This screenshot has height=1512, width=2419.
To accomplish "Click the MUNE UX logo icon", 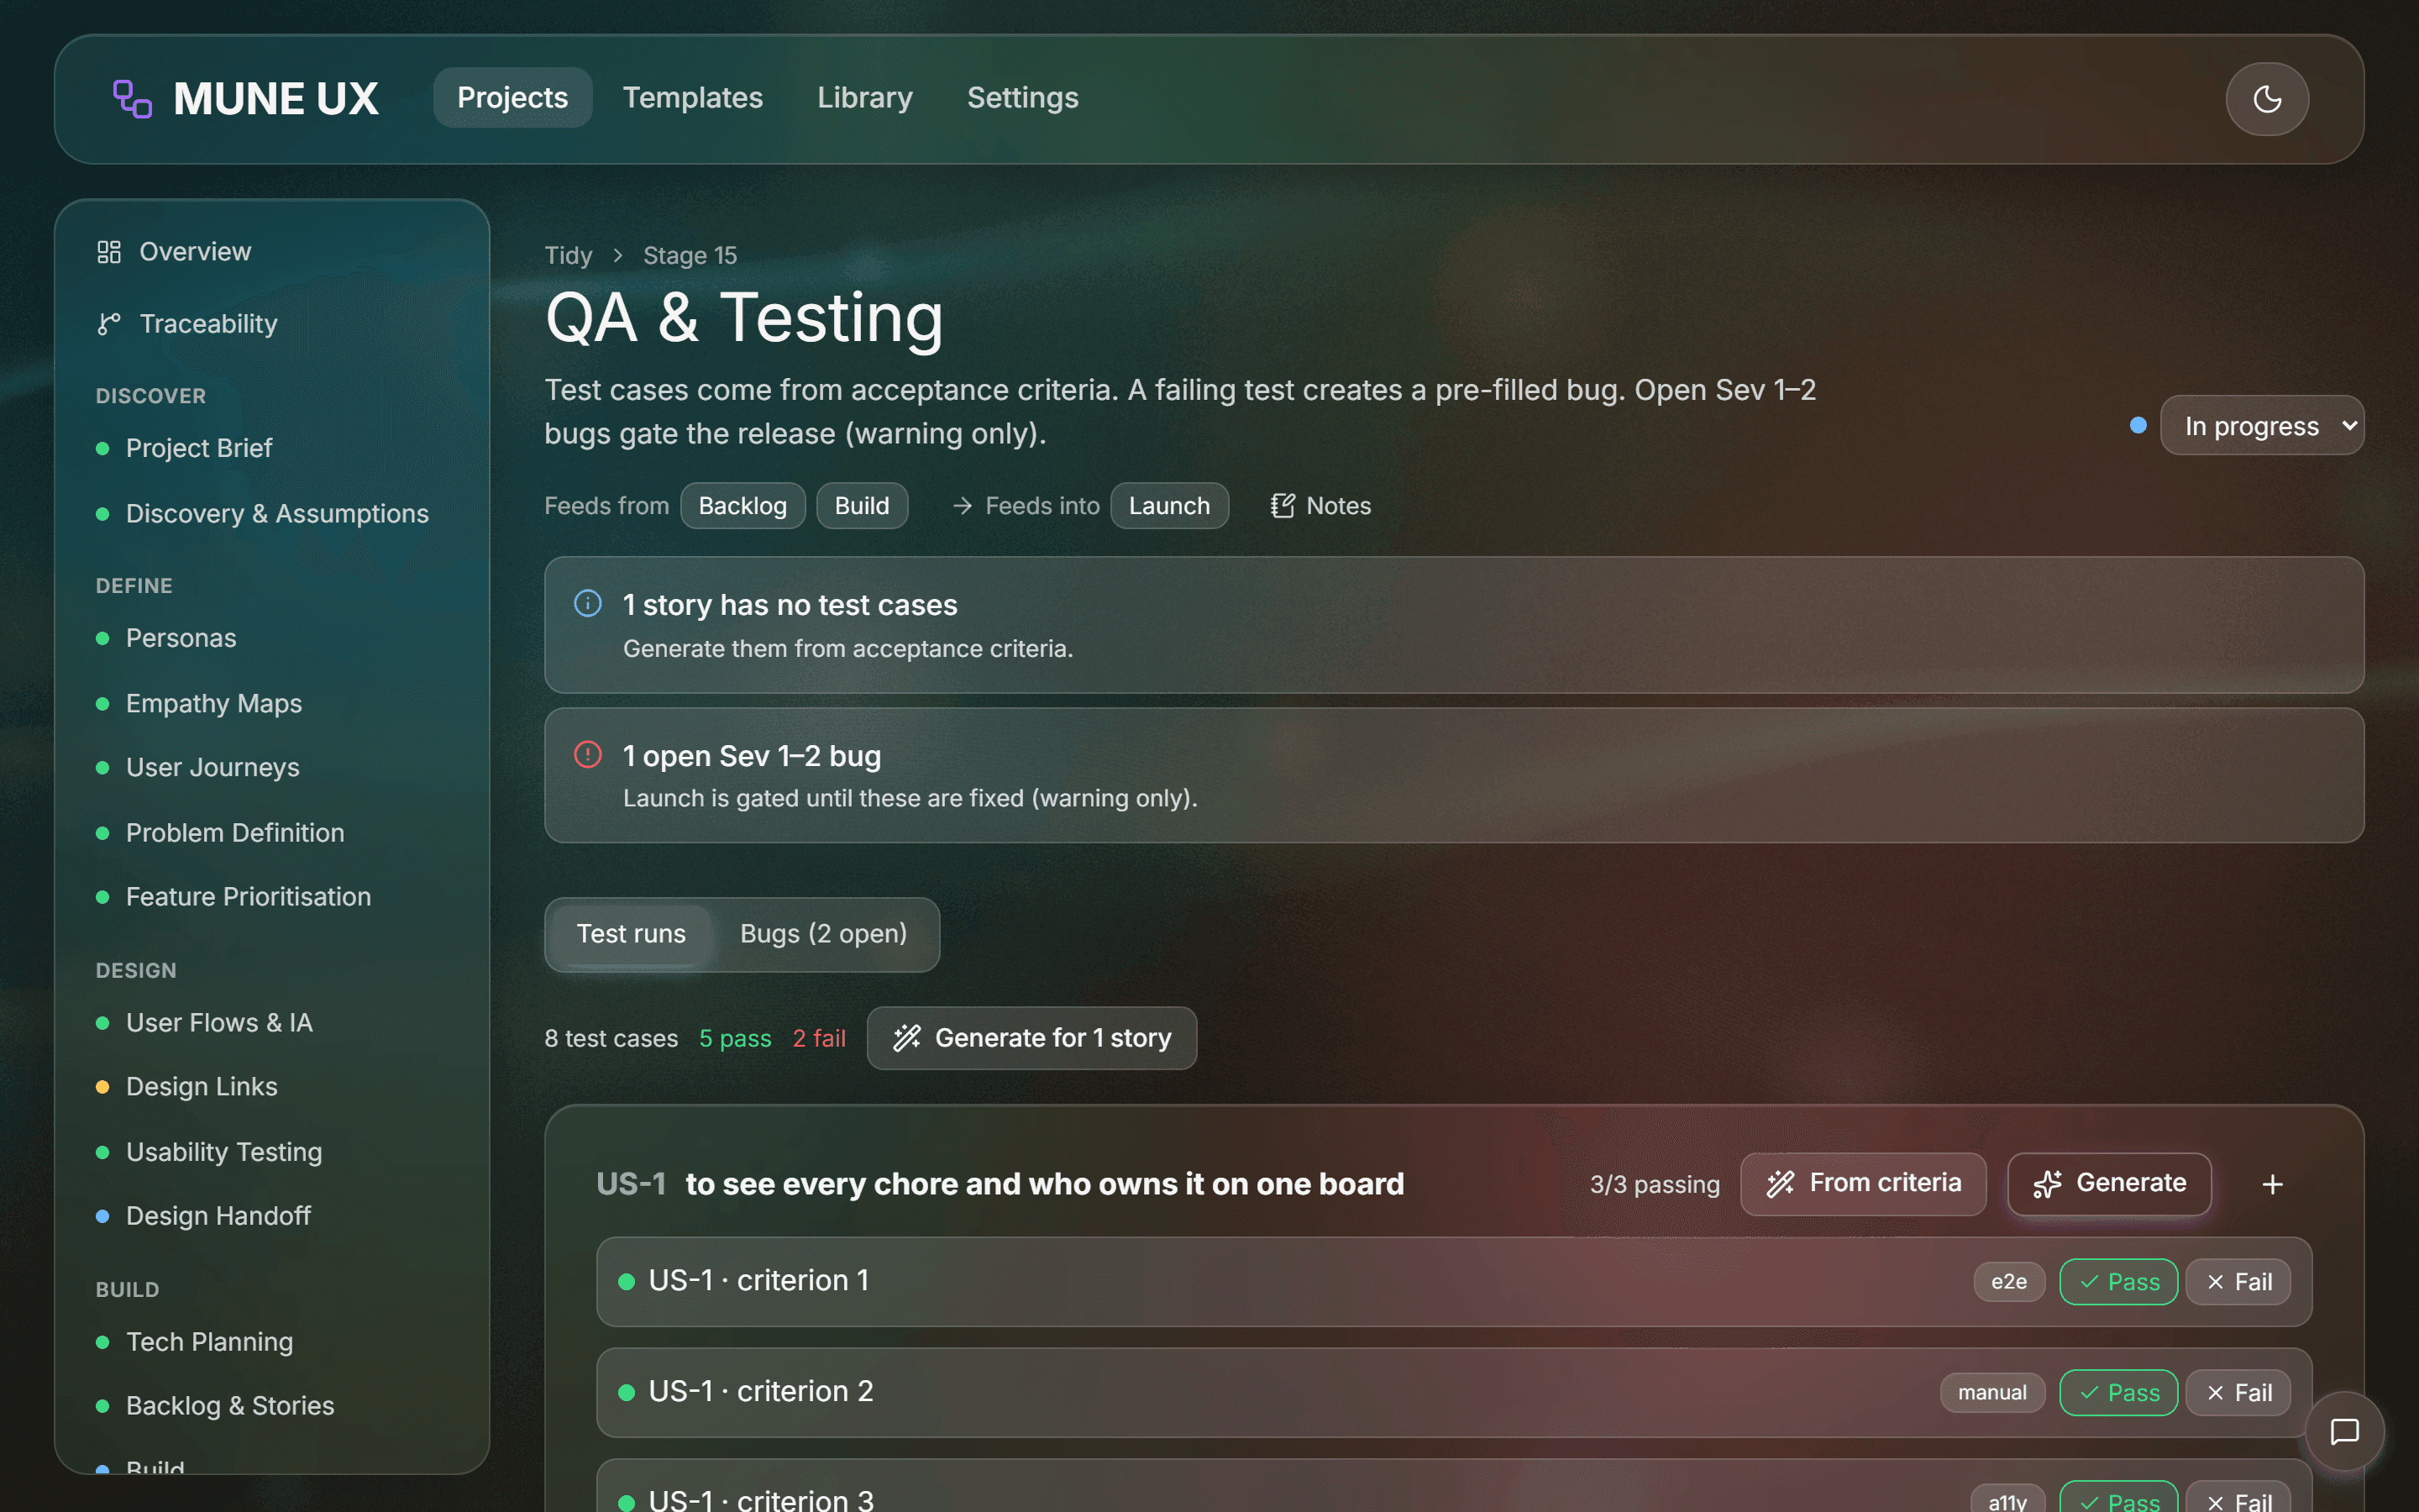I will 132,99.
